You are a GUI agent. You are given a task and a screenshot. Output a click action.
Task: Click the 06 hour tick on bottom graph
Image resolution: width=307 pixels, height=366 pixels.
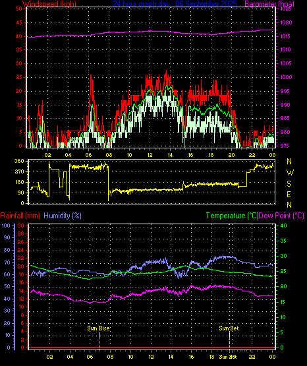(x=90, y=357)
